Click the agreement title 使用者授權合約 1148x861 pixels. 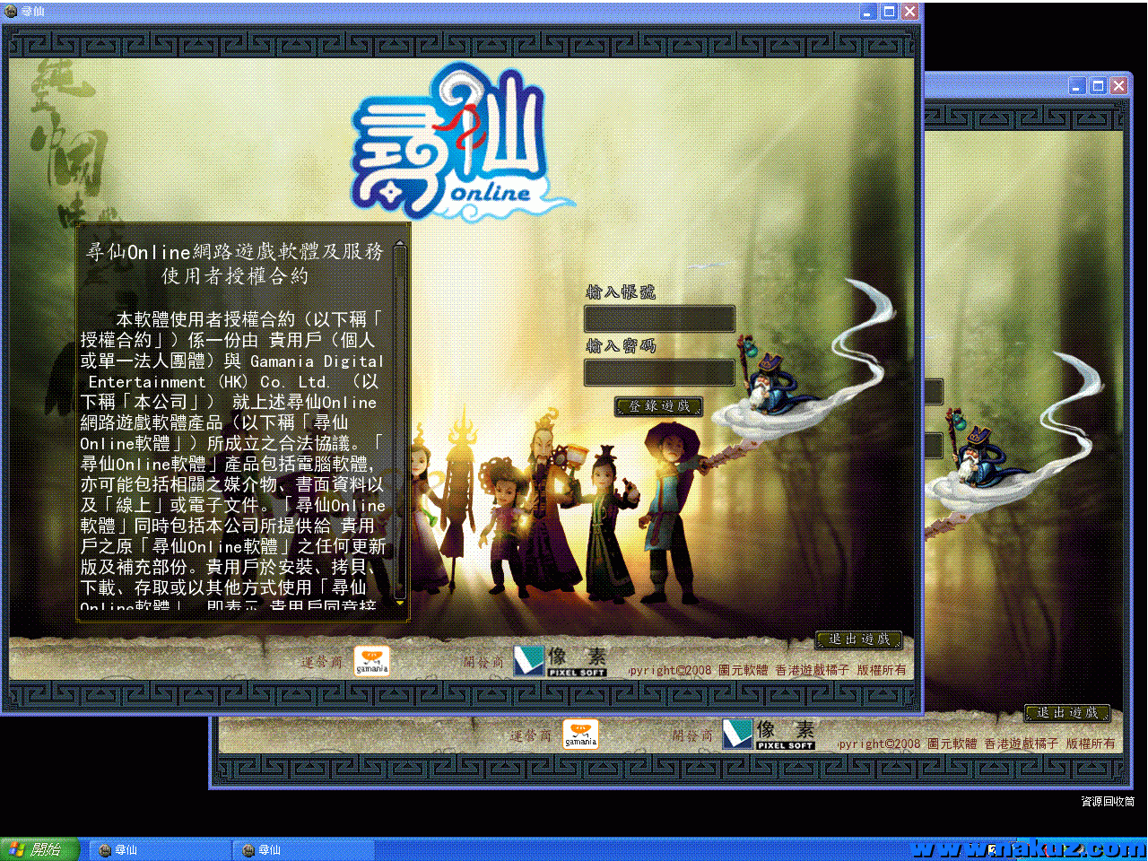click(235, 276)
